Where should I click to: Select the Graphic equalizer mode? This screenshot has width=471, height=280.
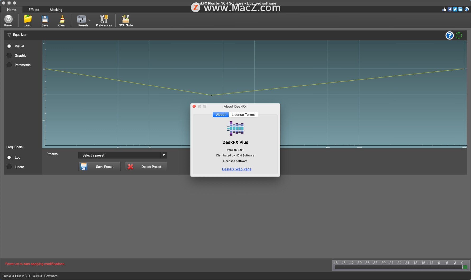pyautogui.click(x=17, y=56)
